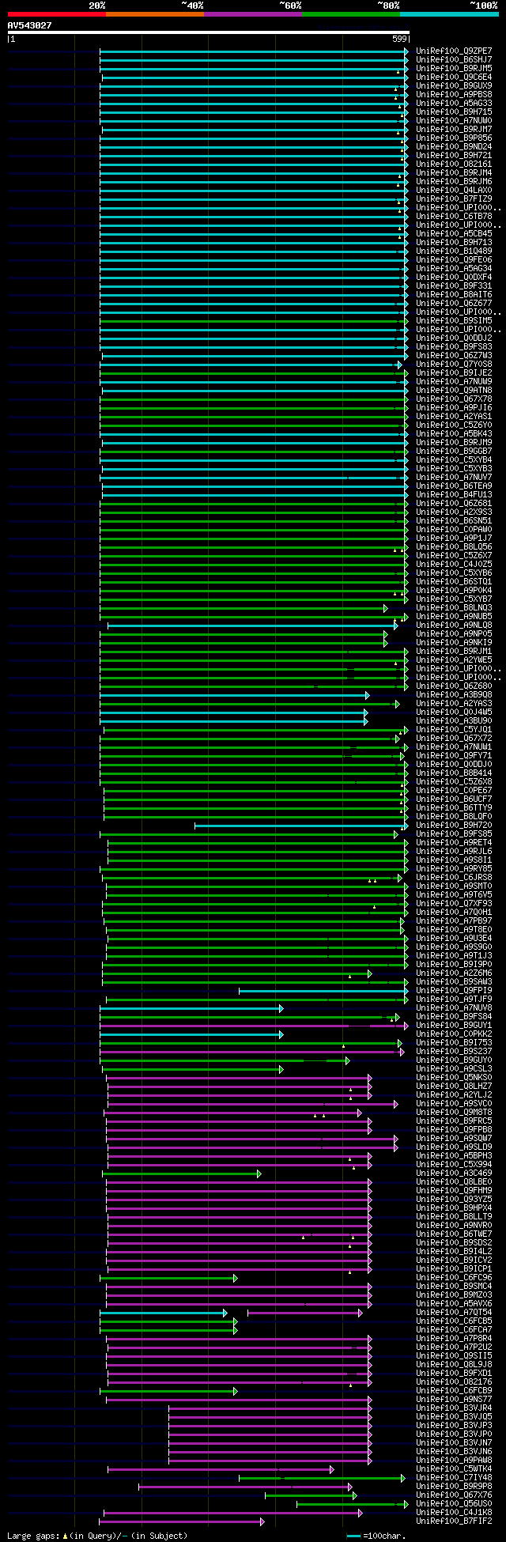This screenshot has height=1542, width=506.
Task: Select label UniRef100_B8AIT6
Action: point(453,295)
